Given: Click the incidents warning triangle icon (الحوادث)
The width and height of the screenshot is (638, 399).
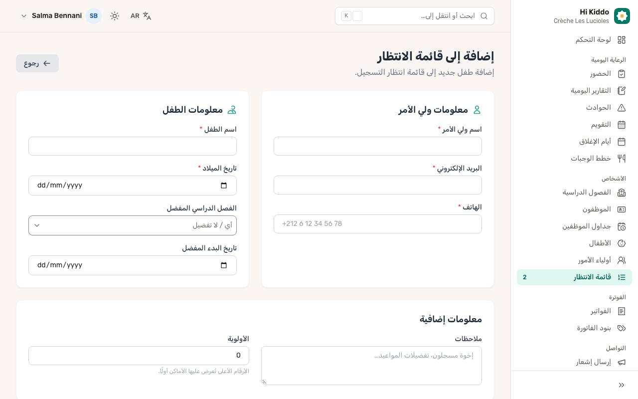Looking at the screenshot, I should tap(622, 108).
